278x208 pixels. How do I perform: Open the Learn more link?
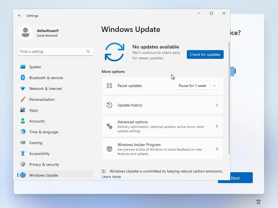click(111, 177)
